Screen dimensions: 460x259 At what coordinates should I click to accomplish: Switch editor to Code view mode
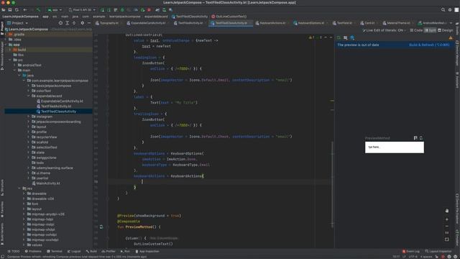tap(416, 30)
